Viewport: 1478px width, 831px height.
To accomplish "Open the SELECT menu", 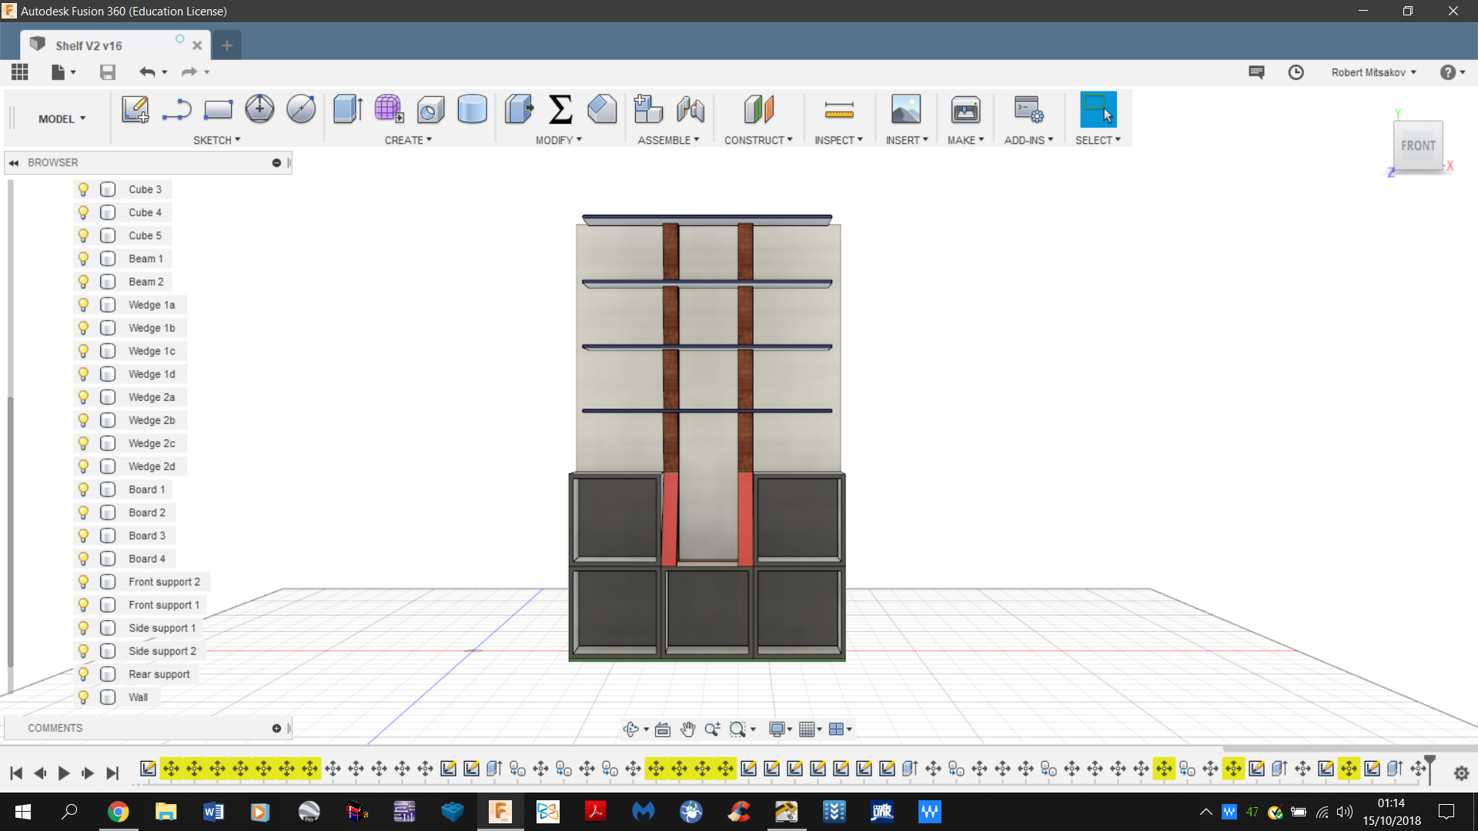I will pos(1098,140).
